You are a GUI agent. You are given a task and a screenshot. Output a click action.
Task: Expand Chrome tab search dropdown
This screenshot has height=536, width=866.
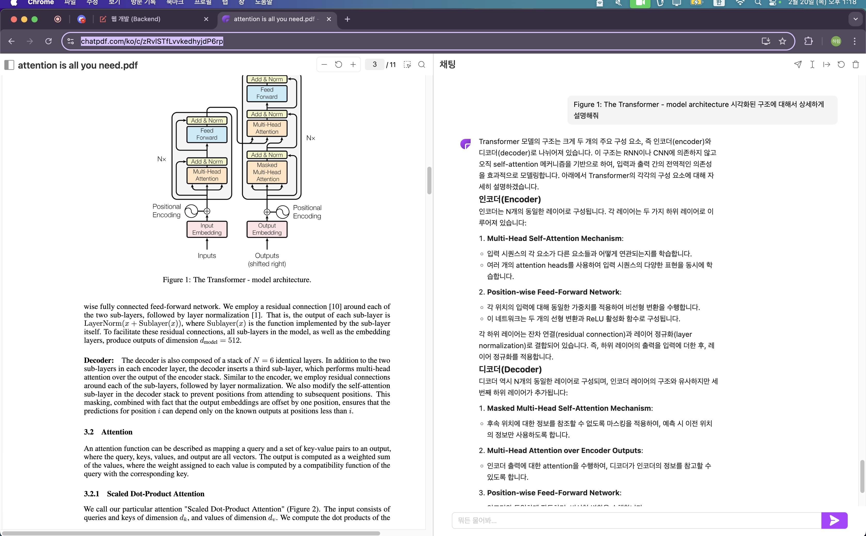855,19
